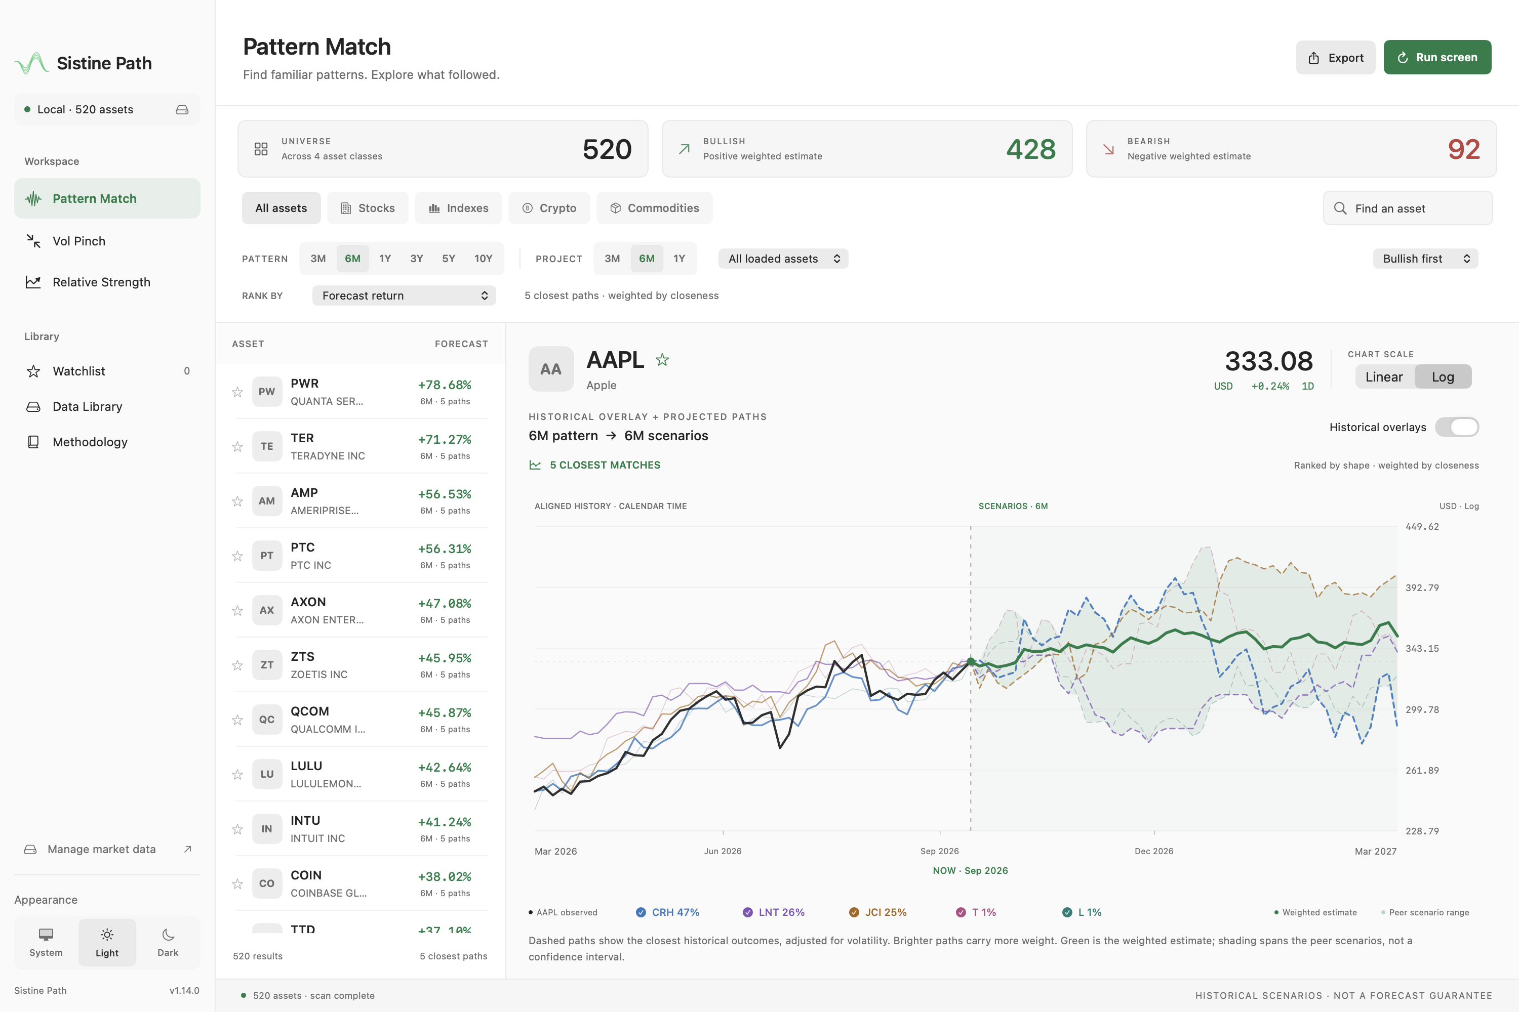Select the Indexes tab
1519x1012 pixels.
pyautogui.click(x=459, y=208)
